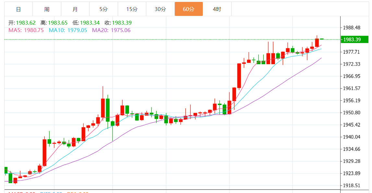Switch to the 日 daily chart tab
The image size is (372, 193).
(18, 9)
